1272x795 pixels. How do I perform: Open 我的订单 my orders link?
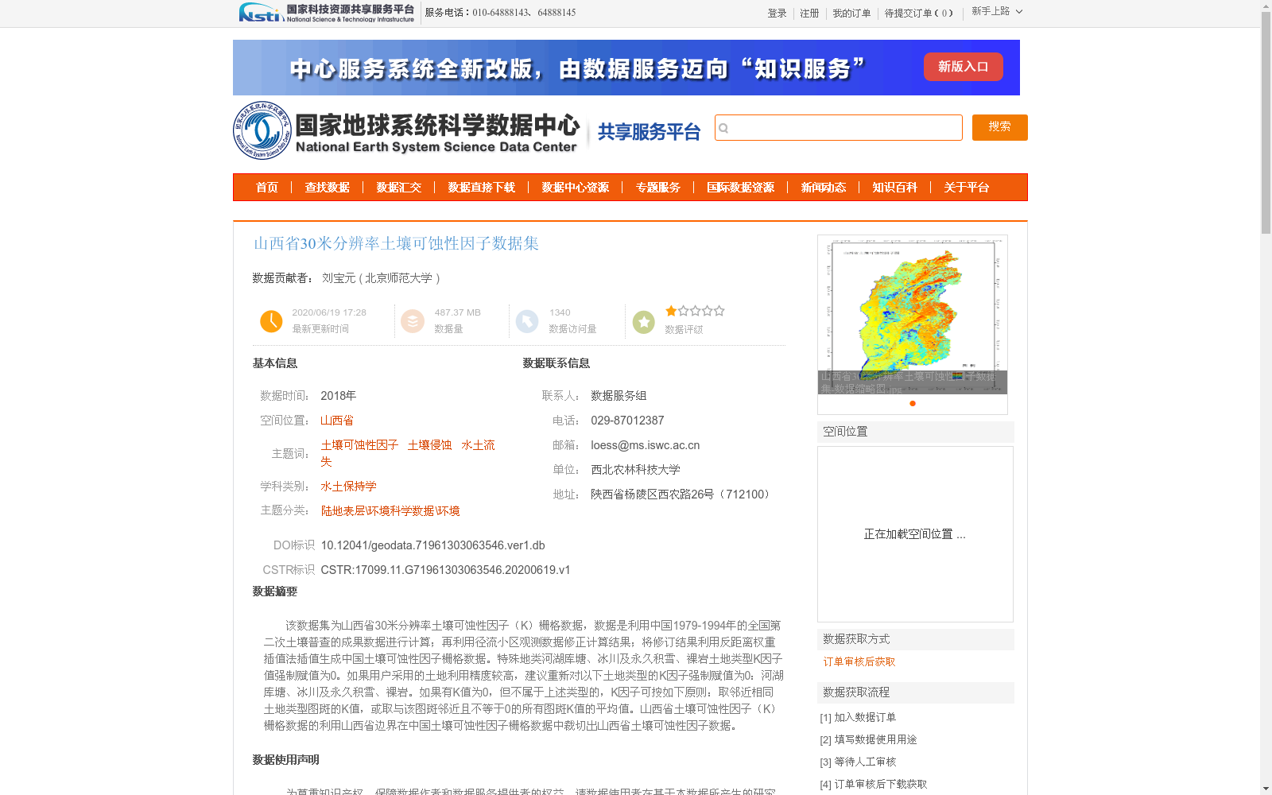[x=851, y=14]
